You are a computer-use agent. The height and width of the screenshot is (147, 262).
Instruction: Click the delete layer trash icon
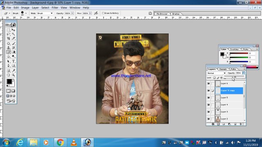click(241, 124)
